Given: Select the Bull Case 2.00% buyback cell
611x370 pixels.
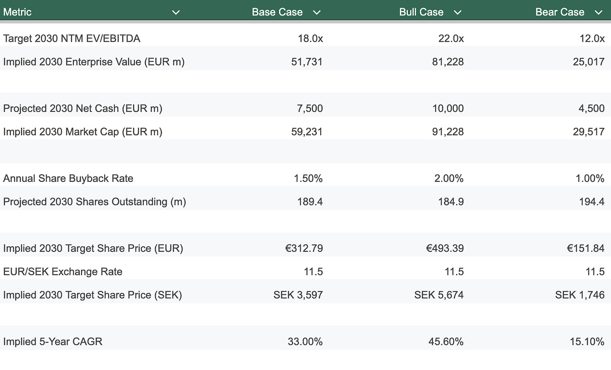Looking at the screenshot, I should point(449,179).
